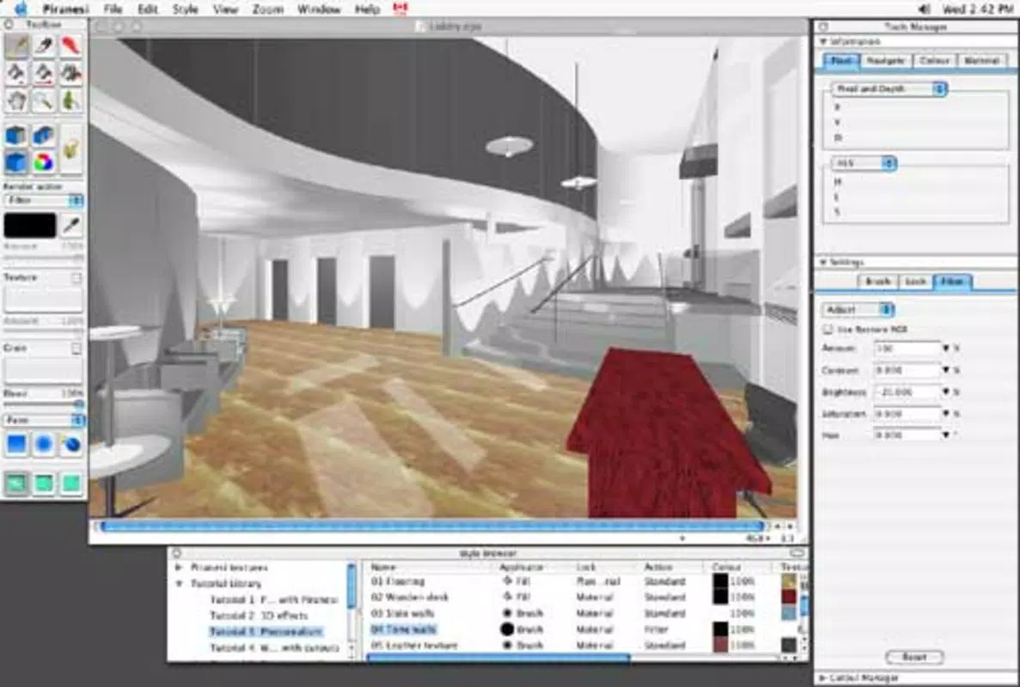The image size is (1020, 687).
Task: Click the colour wheel lock icon
Action: click(x=43, y=161)
